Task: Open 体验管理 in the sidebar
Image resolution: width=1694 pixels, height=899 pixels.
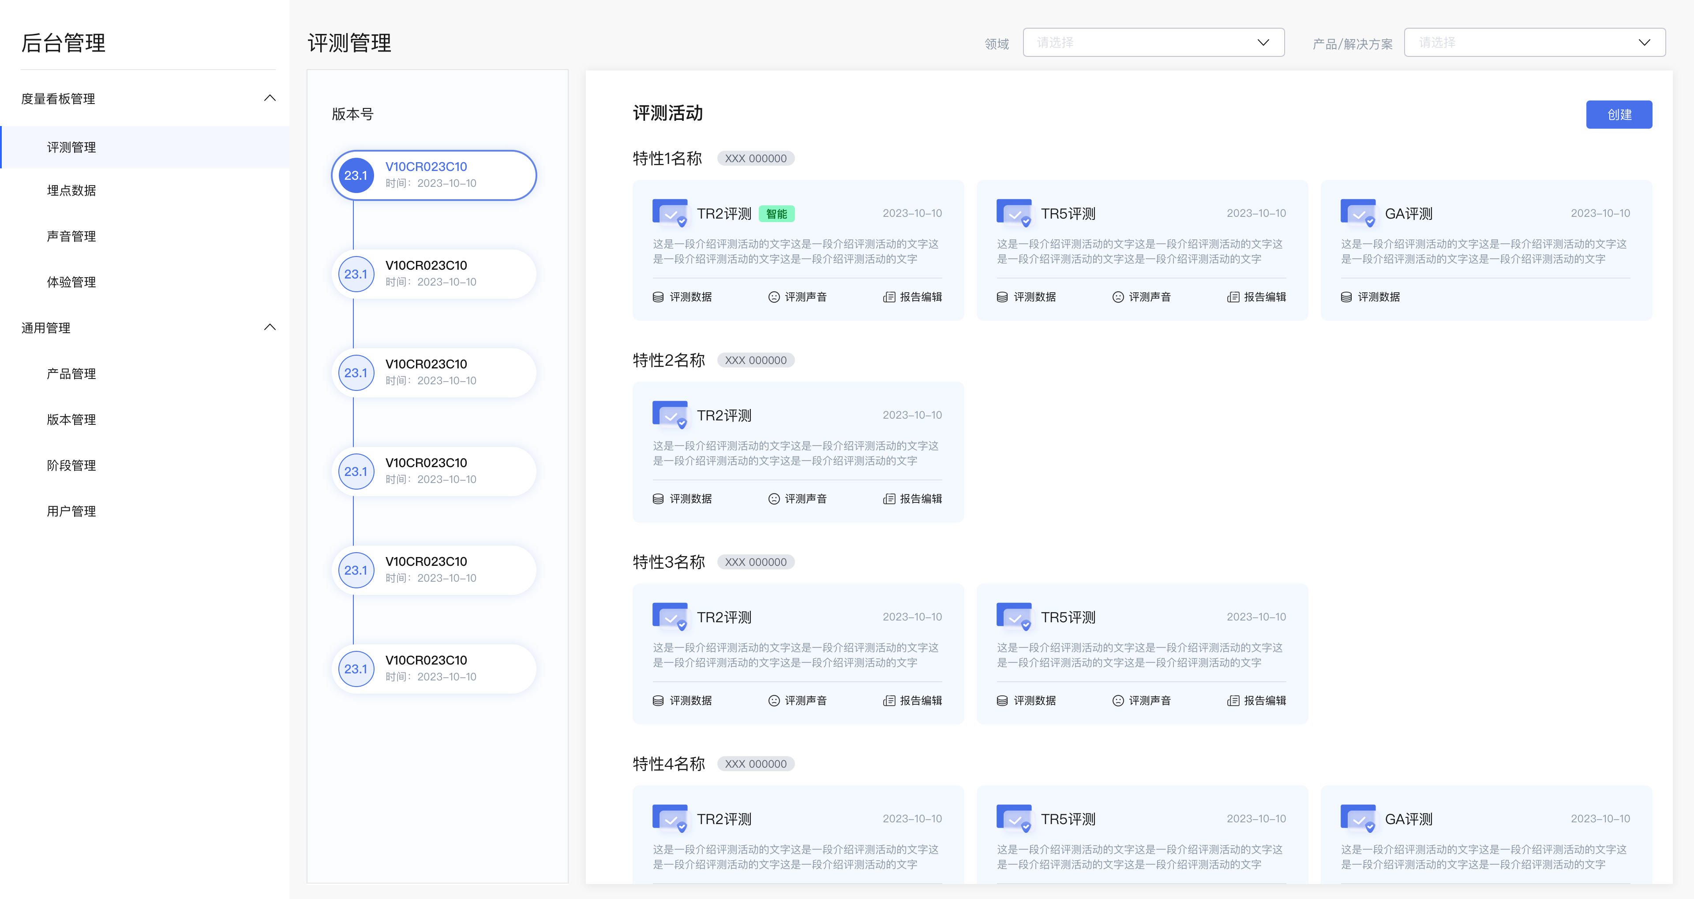Action: tap(71, 282)
